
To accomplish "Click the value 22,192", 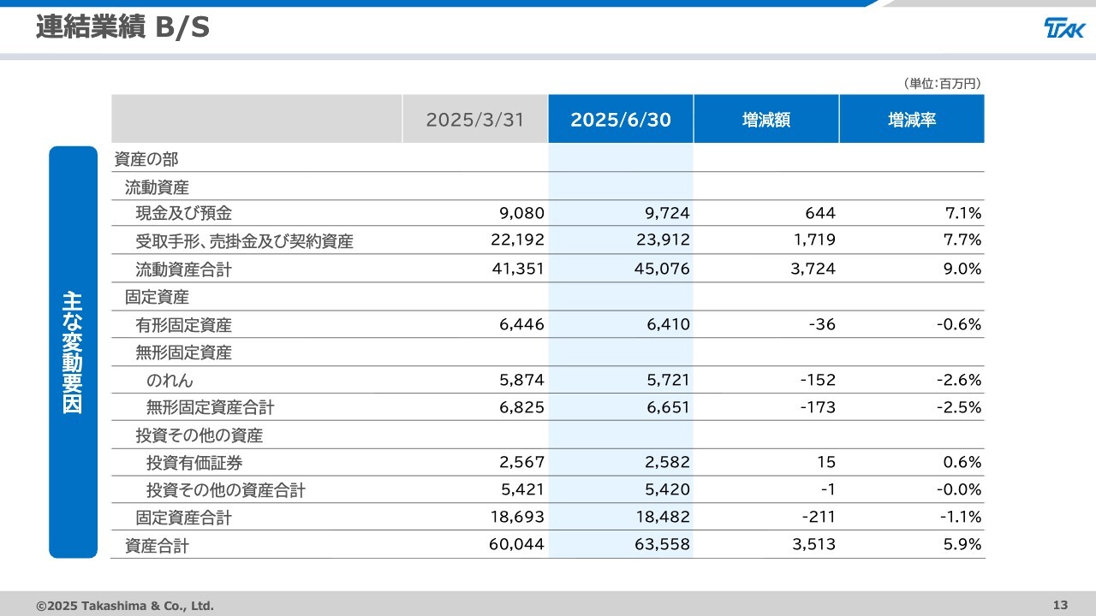I will click(518, 241).
